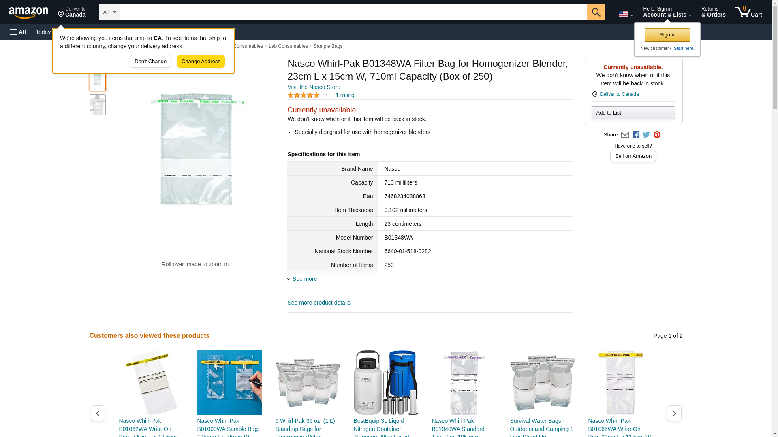Select second product thumbnail image
Viewport: 778px width, 437px height.
[x=97, y=105]
